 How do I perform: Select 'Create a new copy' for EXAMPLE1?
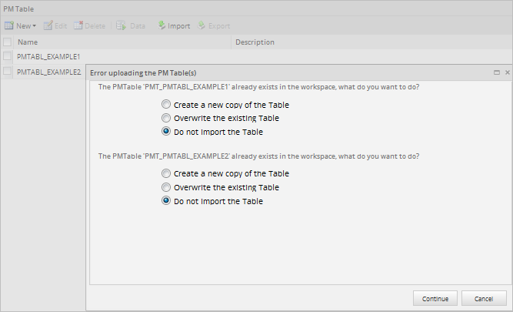[x=166, y=104]
